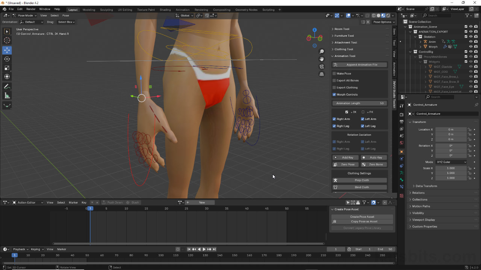Click the Add Key button
The width and height of the screenshot is (481, 270).
point(346,157)
